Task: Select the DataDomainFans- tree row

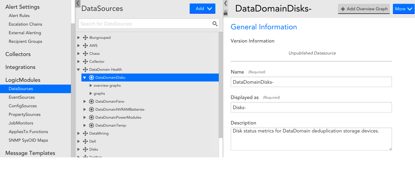Action: click(x=150, y=101)
